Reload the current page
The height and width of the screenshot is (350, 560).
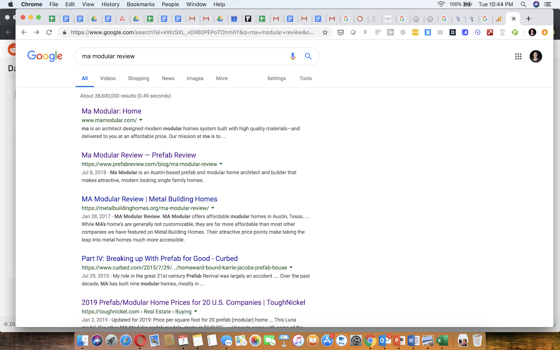click(x=49, y=32)
